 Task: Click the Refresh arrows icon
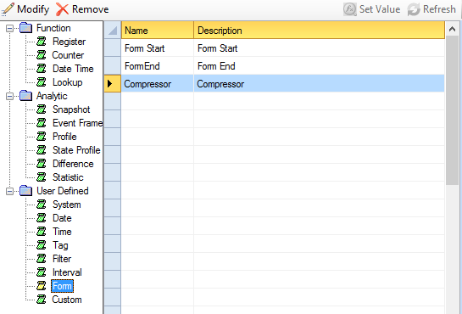414,9
